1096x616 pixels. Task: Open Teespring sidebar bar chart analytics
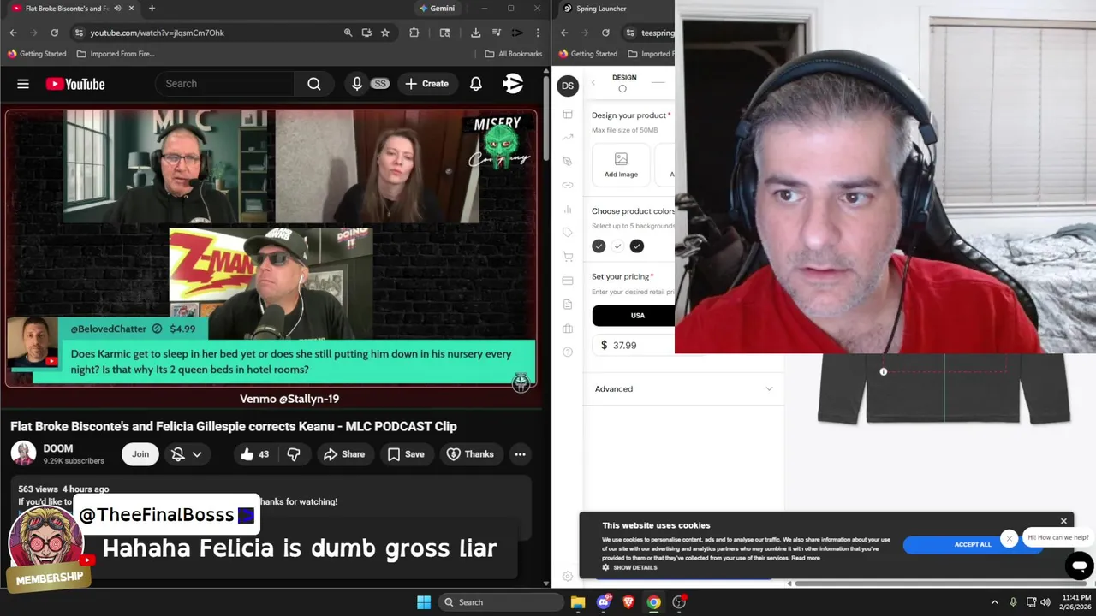coord(567,209)
